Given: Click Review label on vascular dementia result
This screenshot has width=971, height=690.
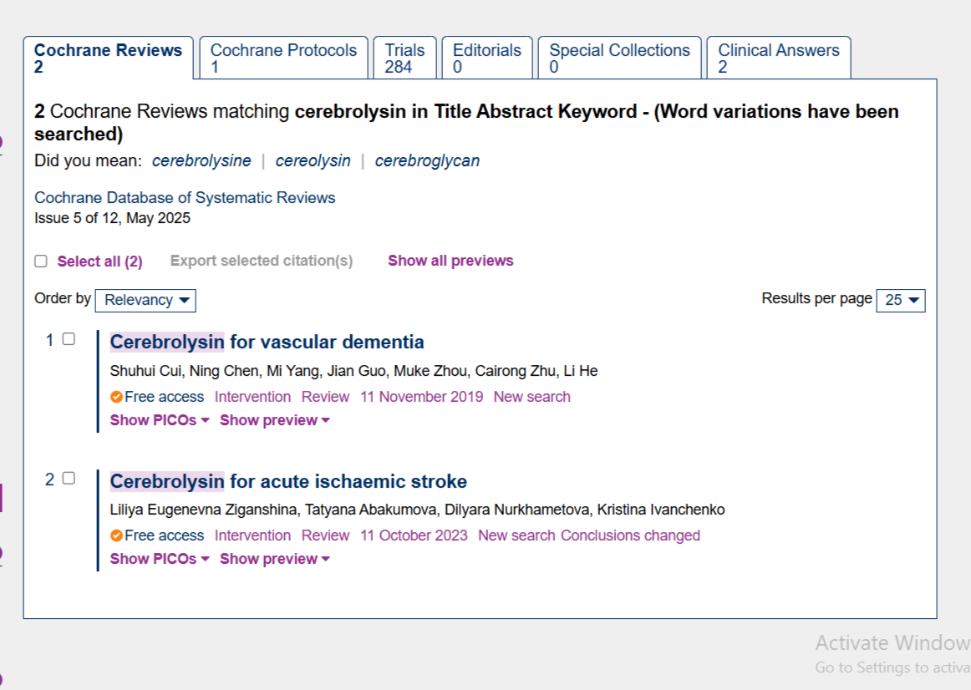Looking at the screenshot, I should pyautogui.click(x=326, y=397).
